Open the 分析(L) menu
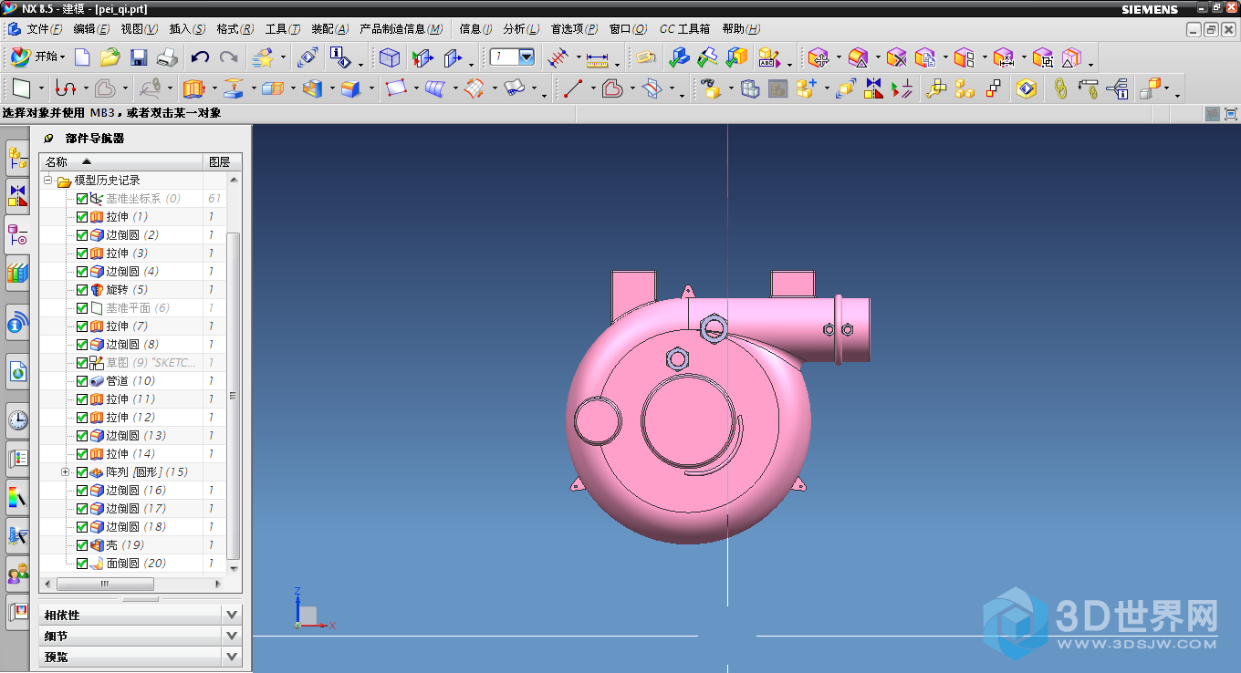 point(521,29)
